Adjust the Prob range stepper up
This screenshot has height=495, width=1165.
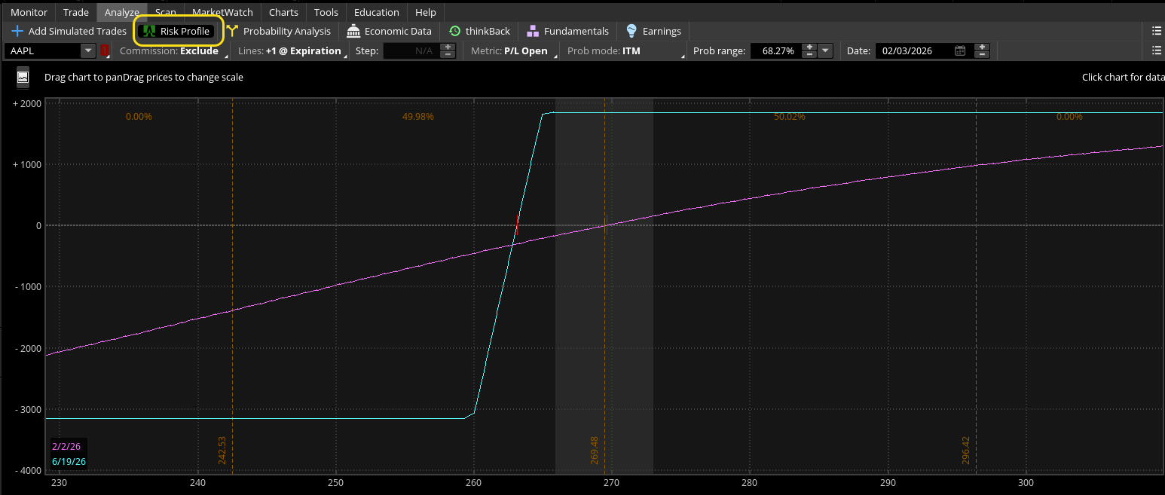click(x=808, y=47)
